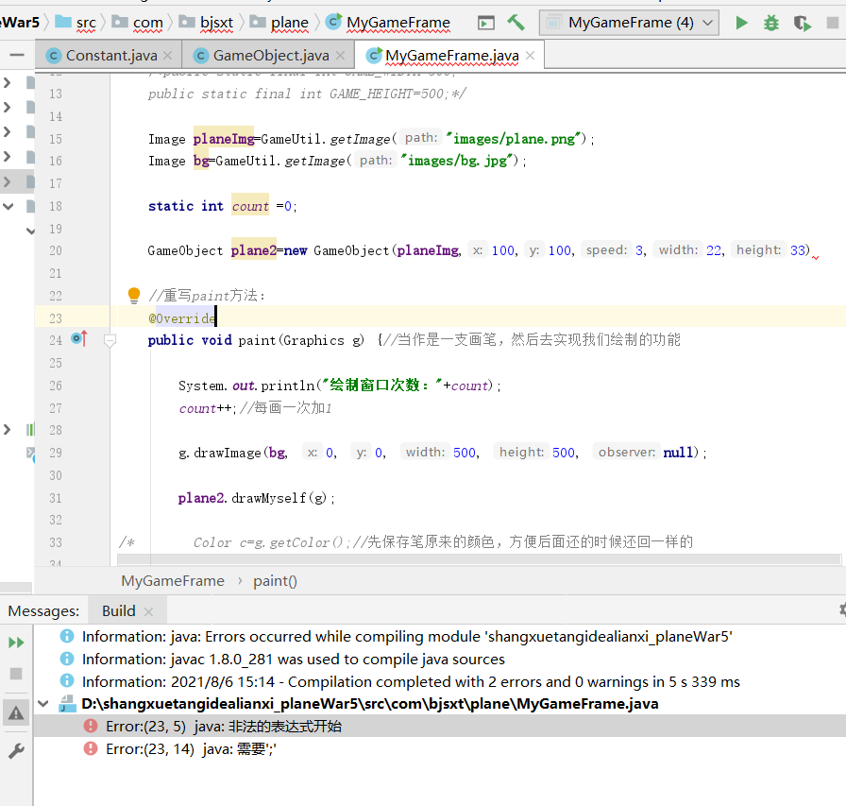Click the override gutter icon on line 24

click(79, 338)
